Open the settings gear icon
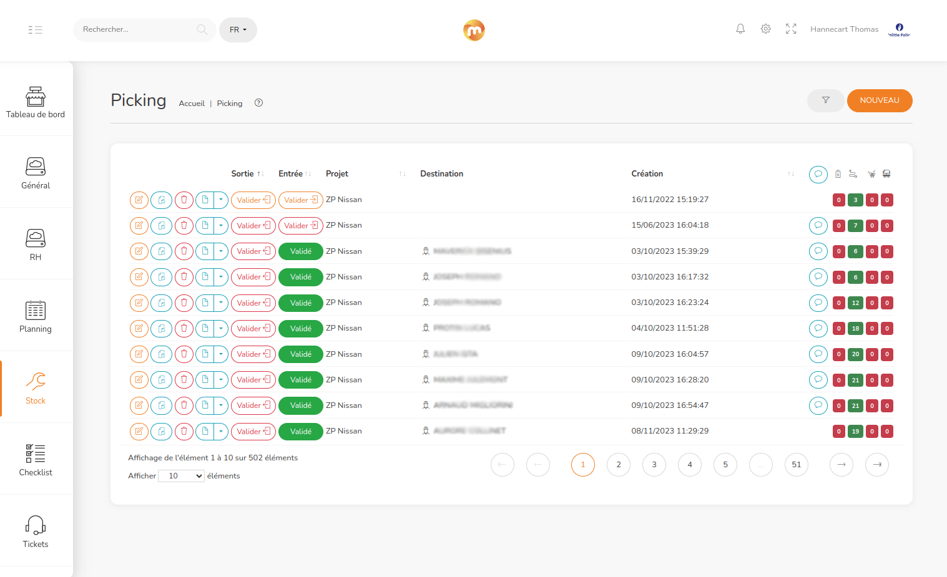Screen dimensions: 947x577 tap(765, 29)
